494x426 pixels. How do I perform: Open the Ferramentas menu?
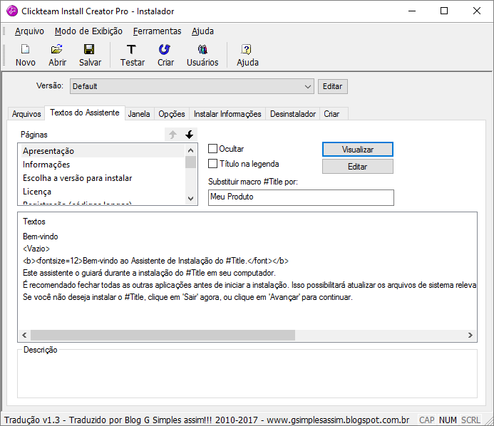click(x=158, y=31)
